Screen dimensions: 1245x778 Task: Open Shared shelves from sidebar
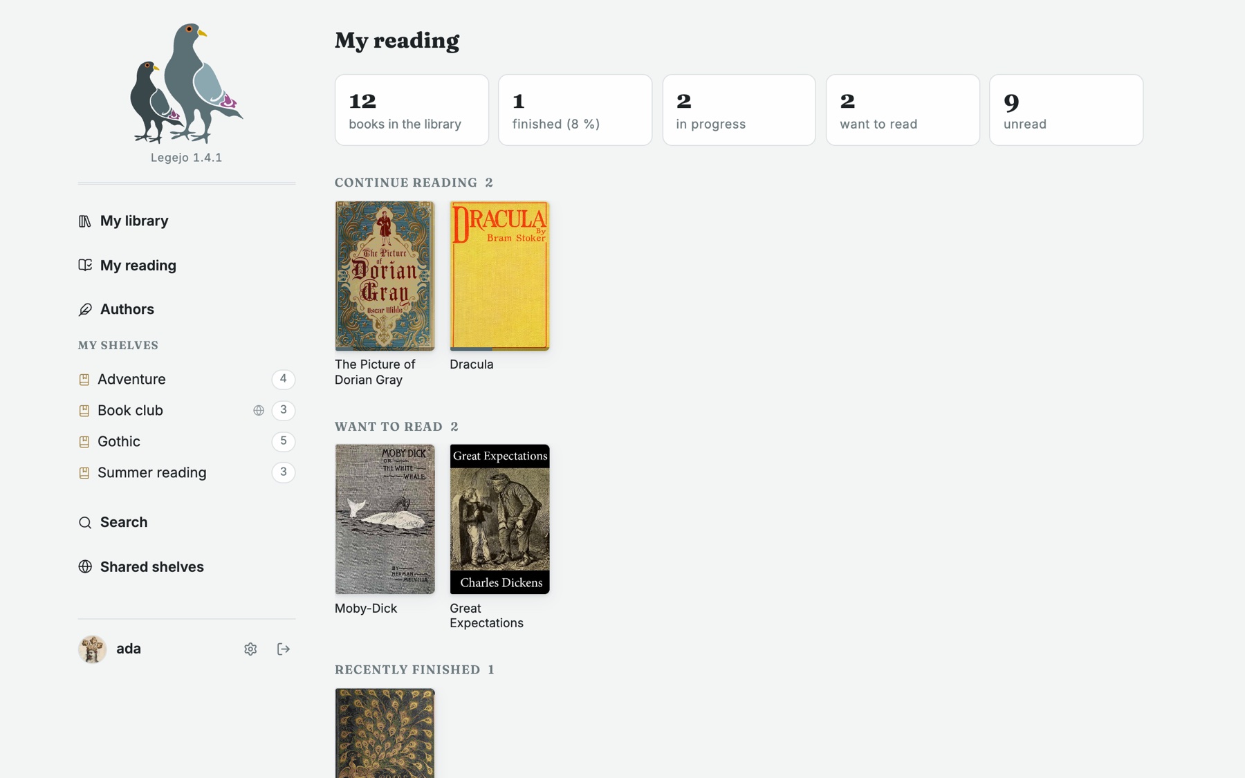click(152, 567)
